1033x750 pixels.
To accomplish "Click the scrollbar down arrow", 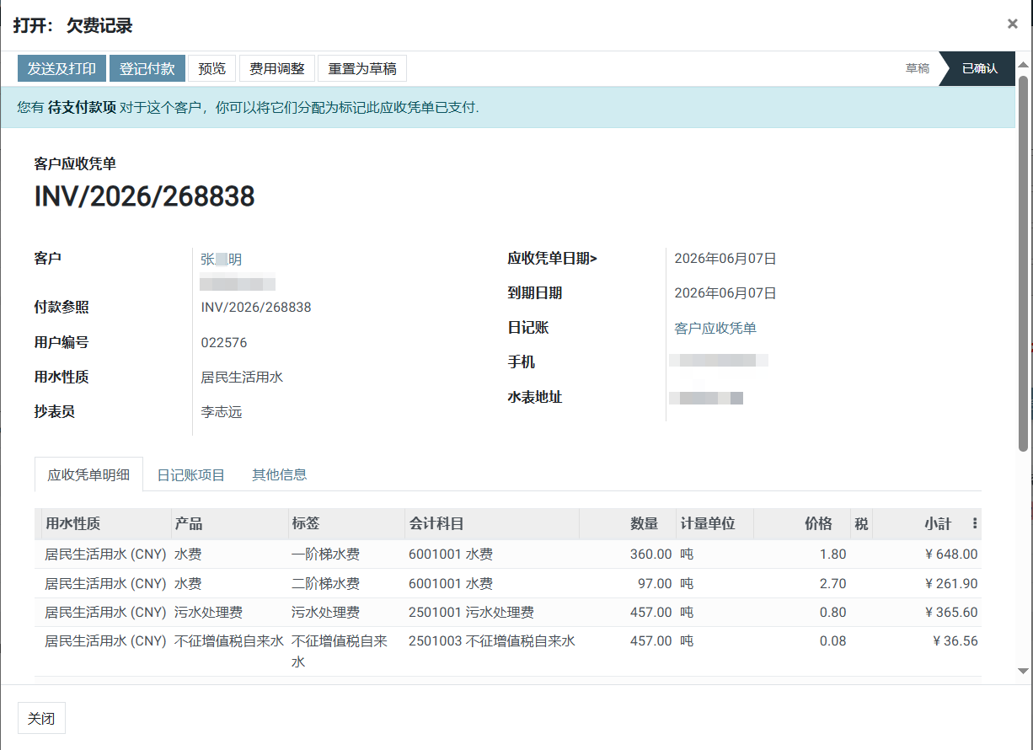I will point(1024,671).
